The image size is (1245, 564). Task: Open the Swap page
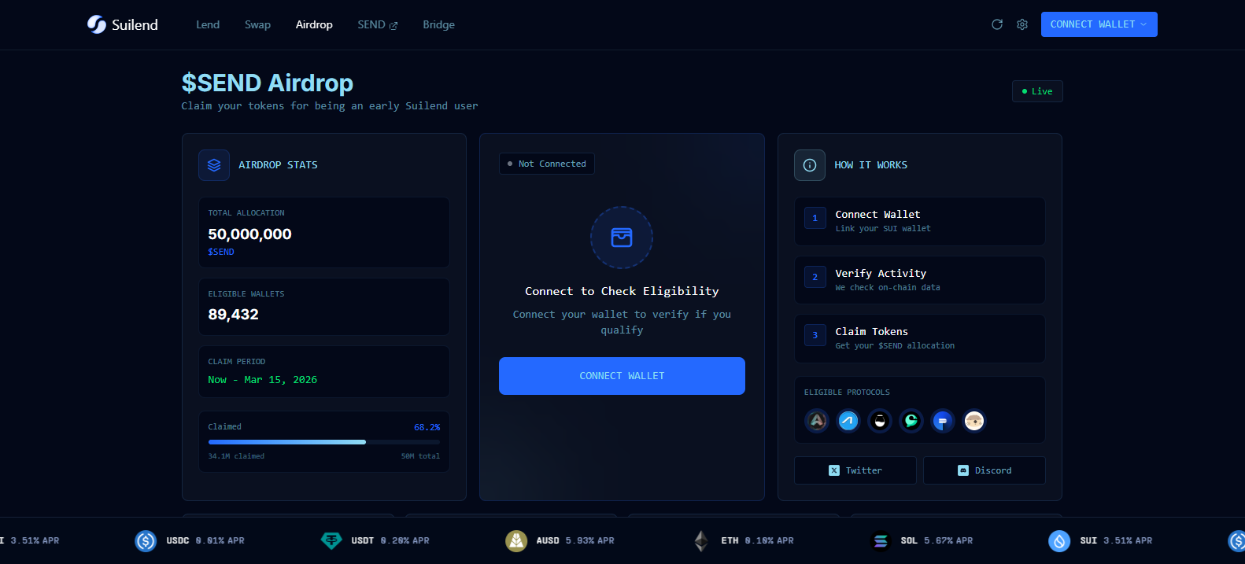coord(257,24)
